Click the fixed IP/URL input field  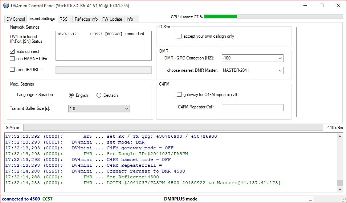[103, 70]
